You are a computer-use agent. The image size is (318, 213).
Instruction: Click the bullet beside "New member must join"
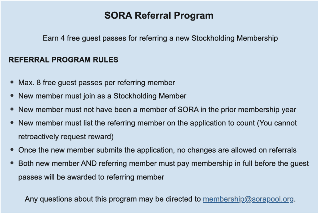pyautogui.click(x=12, y=96)
